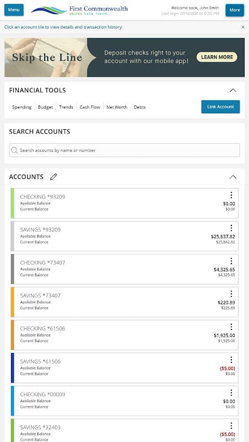249x442 pixels.
Task: Select the CHECKING *00009 account name
Action: pyautogui.click(x=43, y=394)
